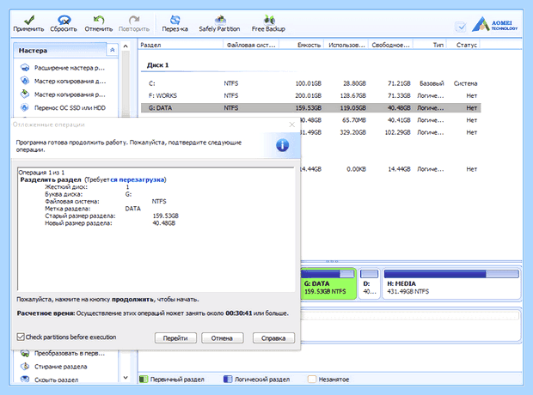533x395 pixels.
Task: Launch Перенос ОС SSD или HDD wizard
Action: click(63, 107)
